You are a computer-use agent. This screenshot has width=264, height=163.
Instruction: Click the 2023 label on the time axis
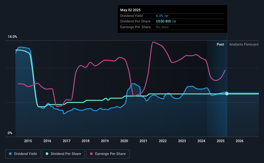point(182,141)
